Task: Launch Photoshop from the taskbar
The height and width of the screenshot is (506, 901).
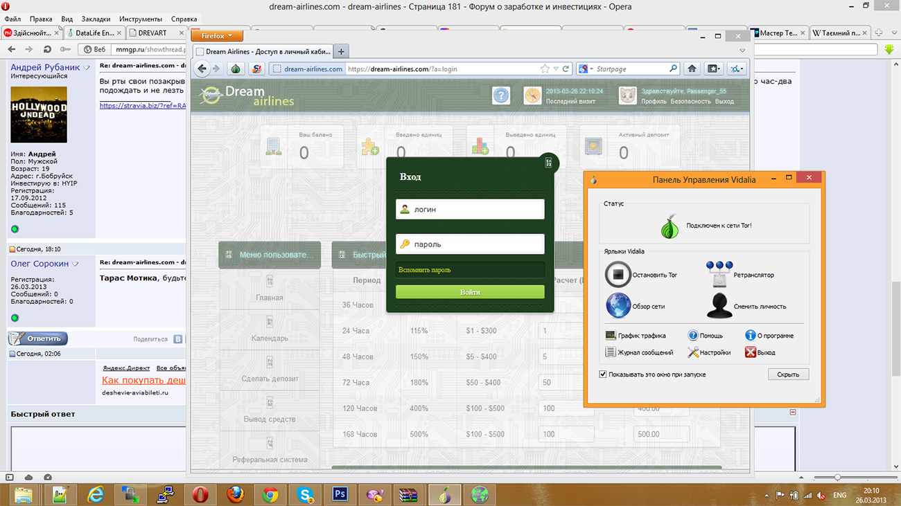Action: click(x=340, y=495)
